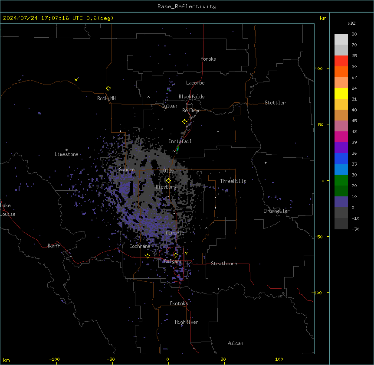Pick the yellow 54-51 dBZ legend swatch
This screenshot has width=374, height=365.
[341, 93]
